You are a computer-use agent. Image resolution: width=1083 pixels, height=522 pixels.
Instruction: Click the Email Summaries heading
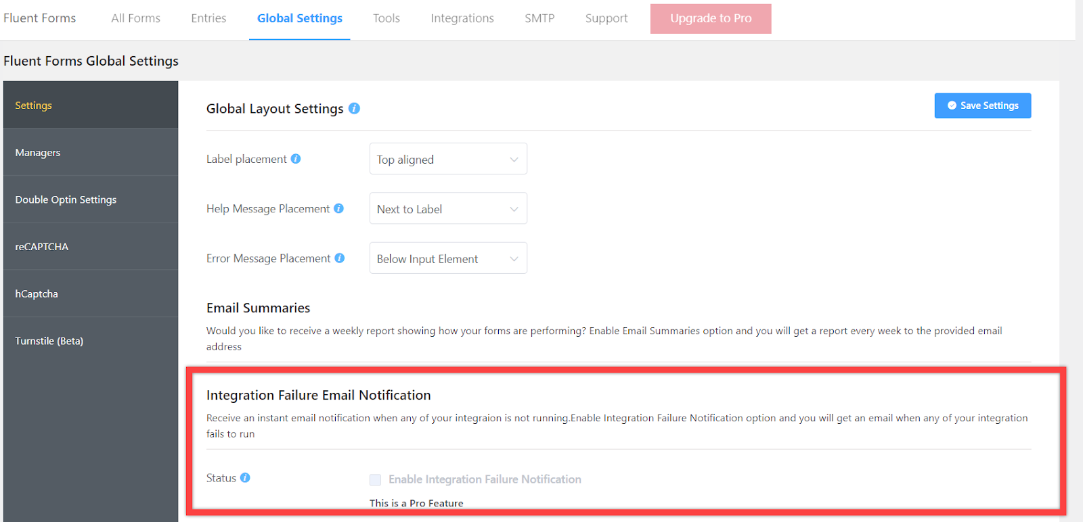pos(258,308)
